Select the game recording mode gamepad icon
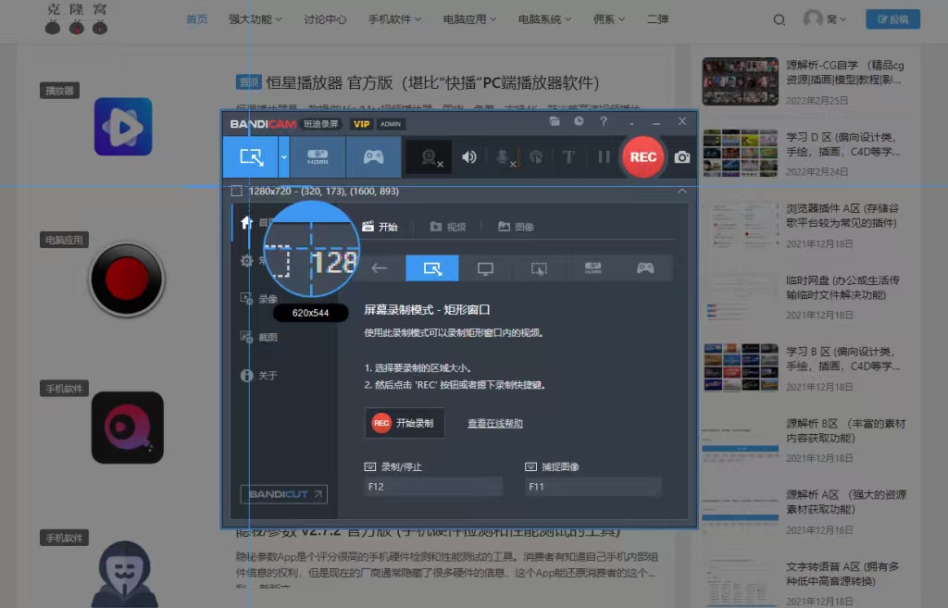 coord(374,157)
